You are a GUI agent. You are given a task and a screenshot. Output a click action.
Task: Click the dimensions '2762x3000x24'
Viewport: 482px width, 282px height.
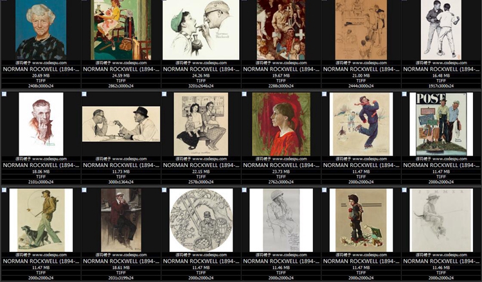[x=281, y=182]
